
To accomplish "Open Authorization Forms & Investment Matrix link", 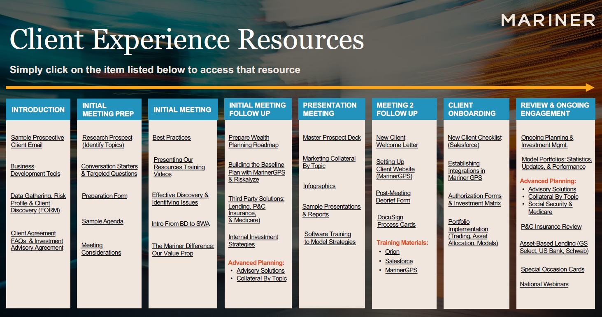I will (x=475, y=200).
